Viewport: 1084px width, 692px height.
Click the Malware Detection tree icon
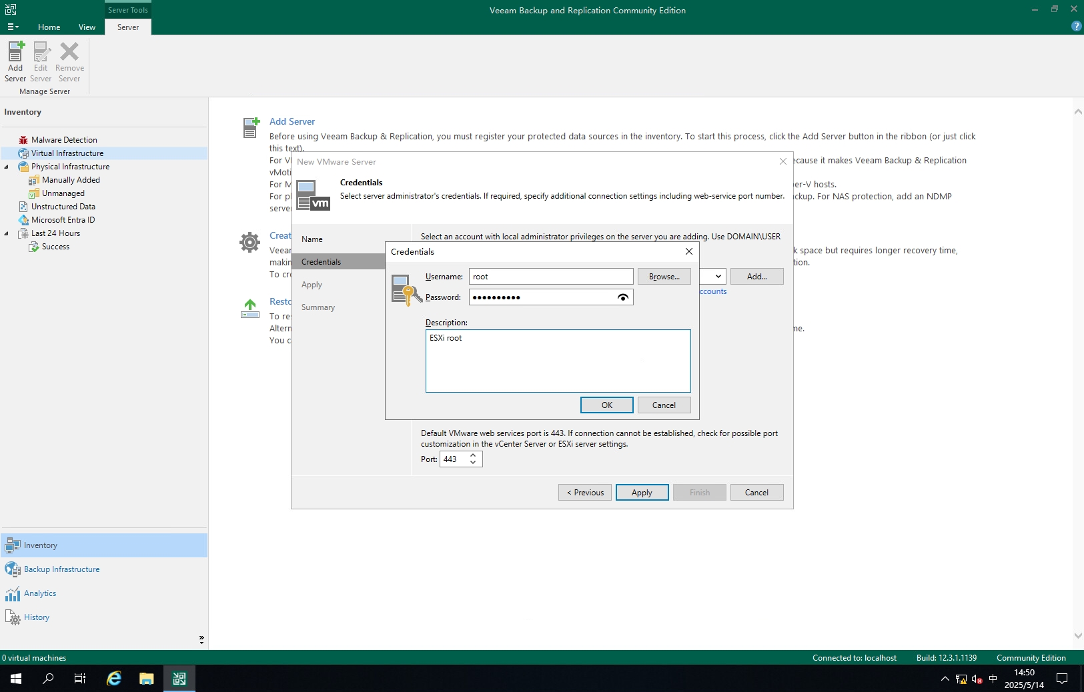[23, 140]
